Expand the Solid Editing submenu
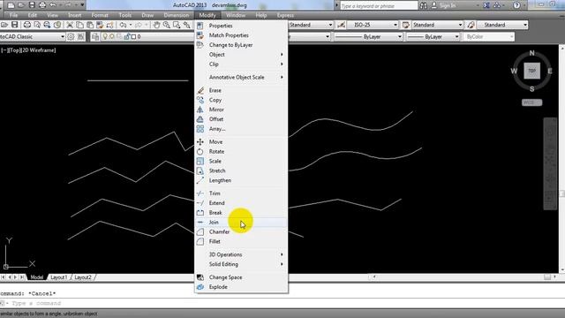 pos(241,264)
